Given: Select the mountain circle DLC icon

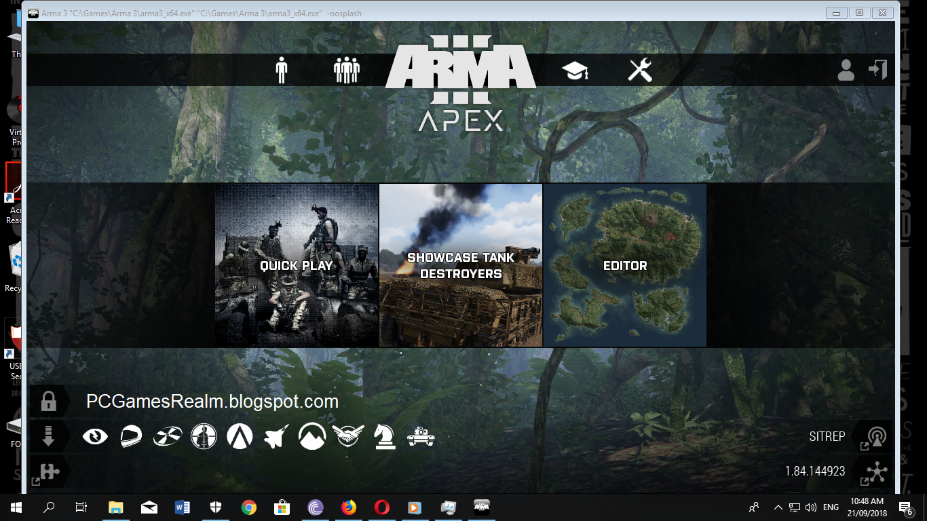Looking at the screenshot, I should [312, 436].
